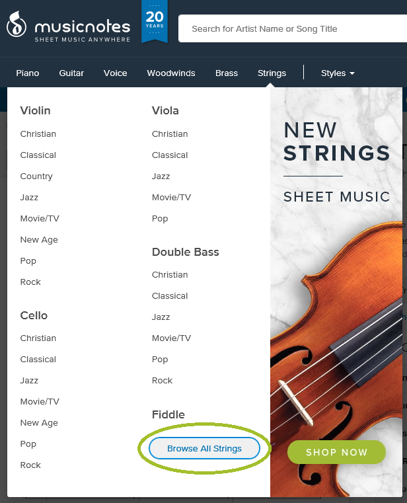Open the Brass menu
This screenshot has width=407, height=503.
227,73
